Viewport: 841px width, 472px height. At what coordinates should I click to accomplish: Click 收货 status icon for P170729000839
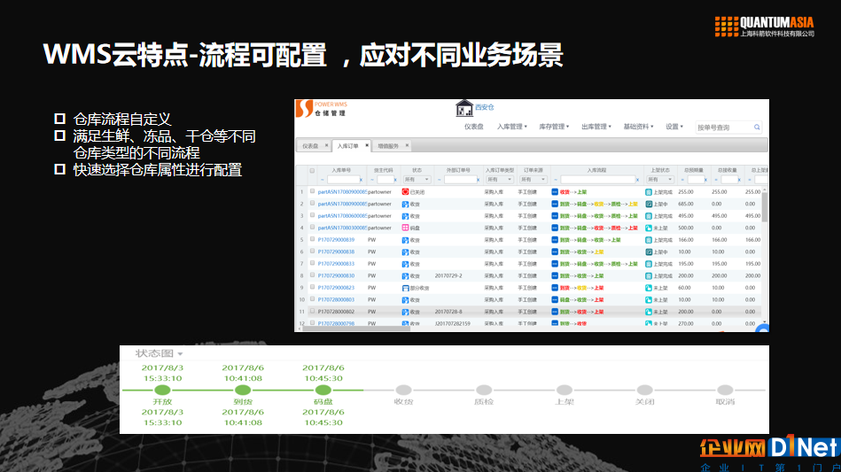405,240
